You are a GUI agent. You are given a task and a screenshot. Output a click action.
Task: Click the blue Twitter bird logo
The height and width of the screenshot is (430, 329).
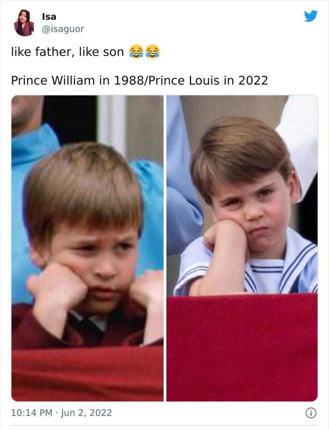(311, 16)
